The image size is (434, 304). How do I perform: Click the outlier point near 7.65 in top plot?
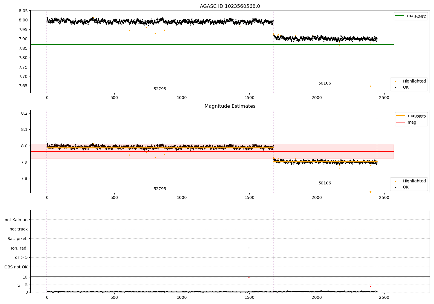coord(370,86)
